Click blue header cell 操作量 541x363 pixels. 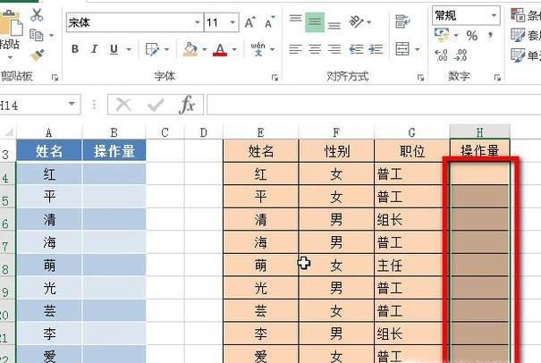(114, 151)
